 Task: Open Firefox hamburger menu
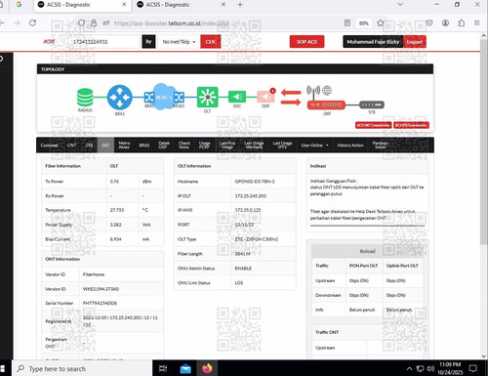(477, 22)
